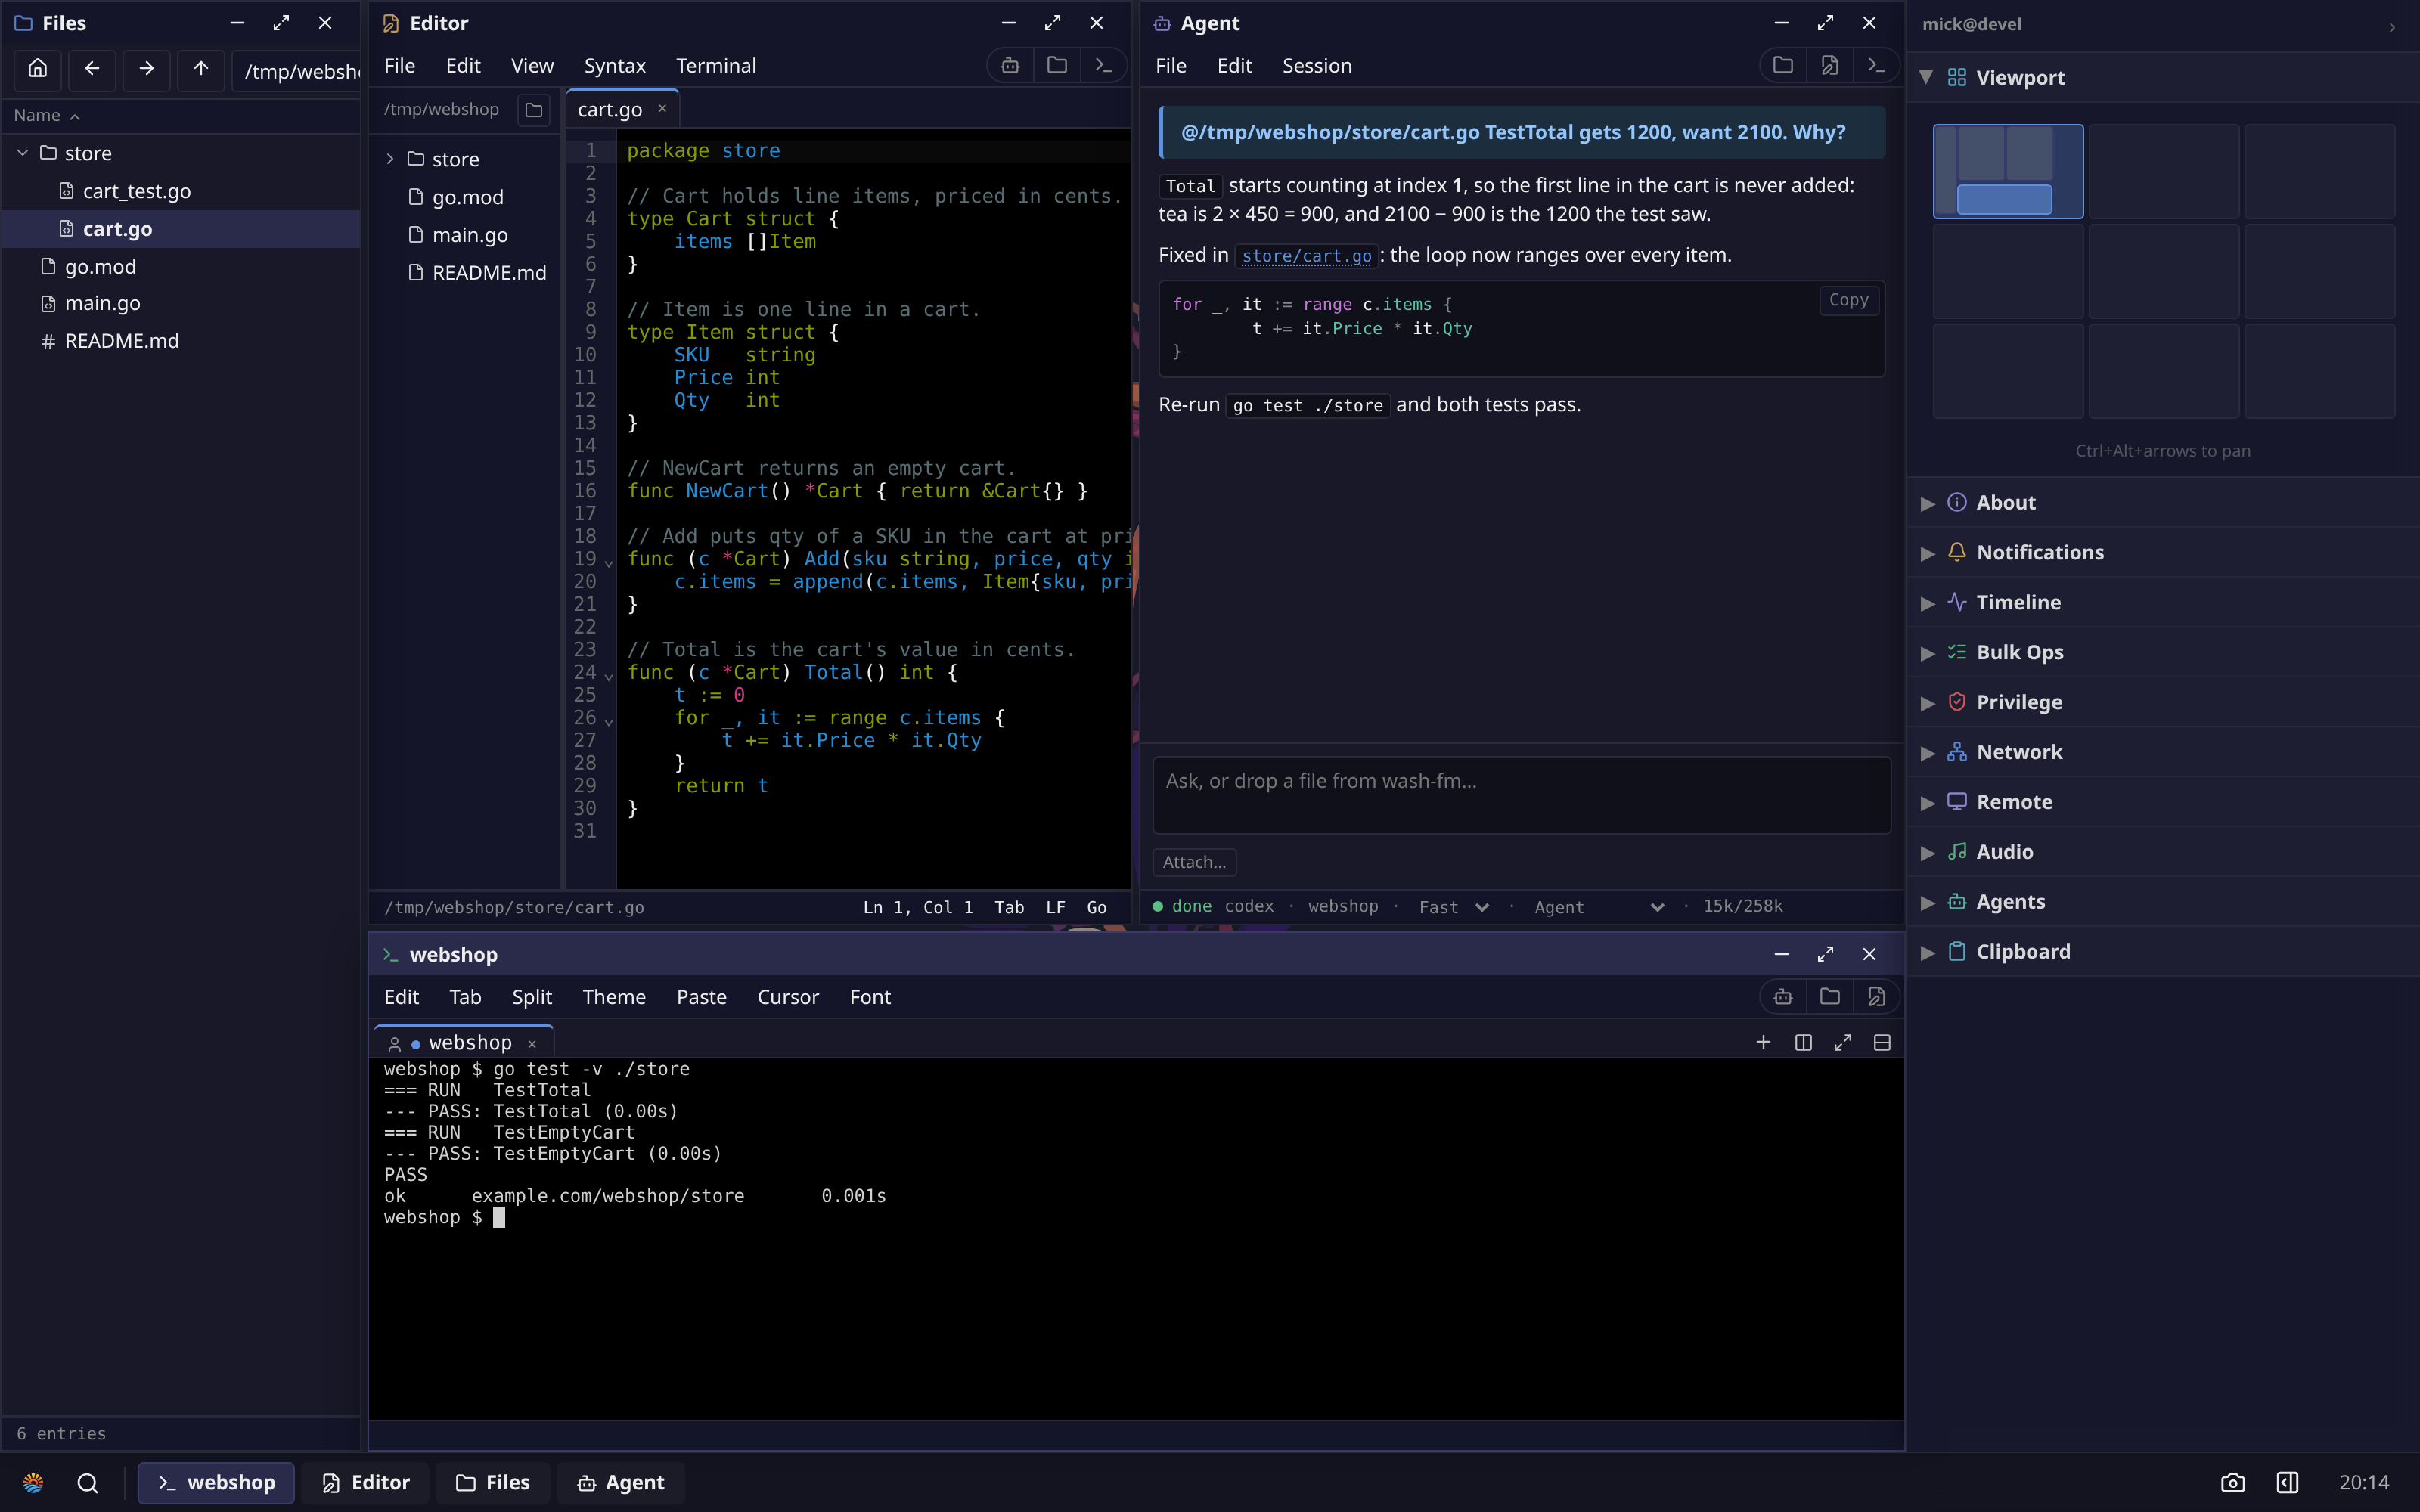Open the agent icon in webshop terminal toolbar
This screenshot has width=2420, height=1512.
(x=1783, y=997)
